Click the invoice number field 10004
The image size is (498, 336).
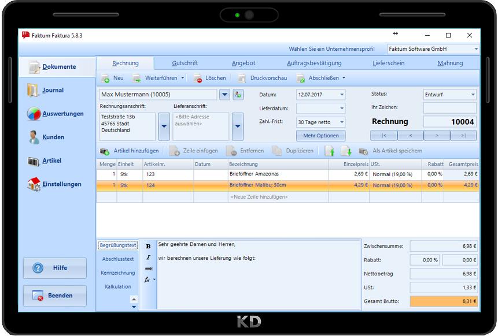click(450, 122)
